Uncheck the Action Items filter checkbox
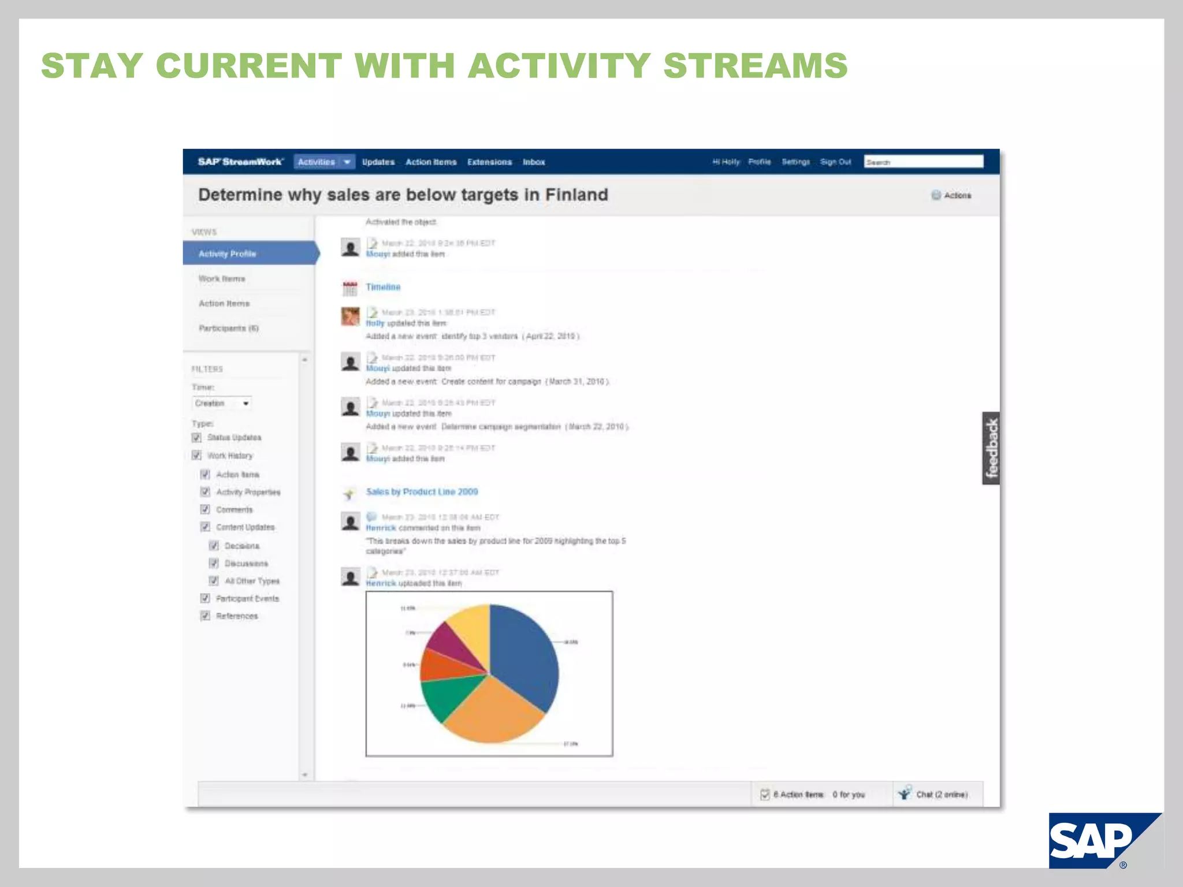 (x=205, y=474)
